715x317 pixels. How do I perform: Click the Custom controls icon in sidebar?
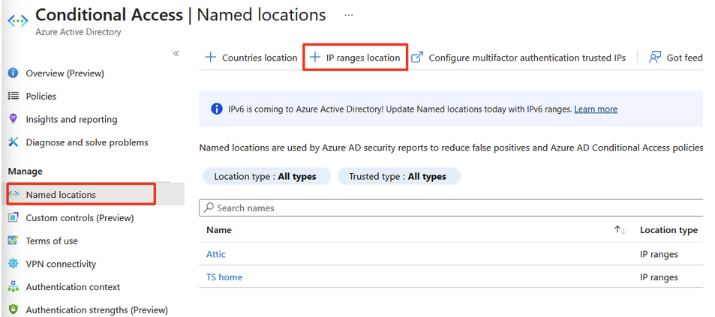tap(13, 218)
